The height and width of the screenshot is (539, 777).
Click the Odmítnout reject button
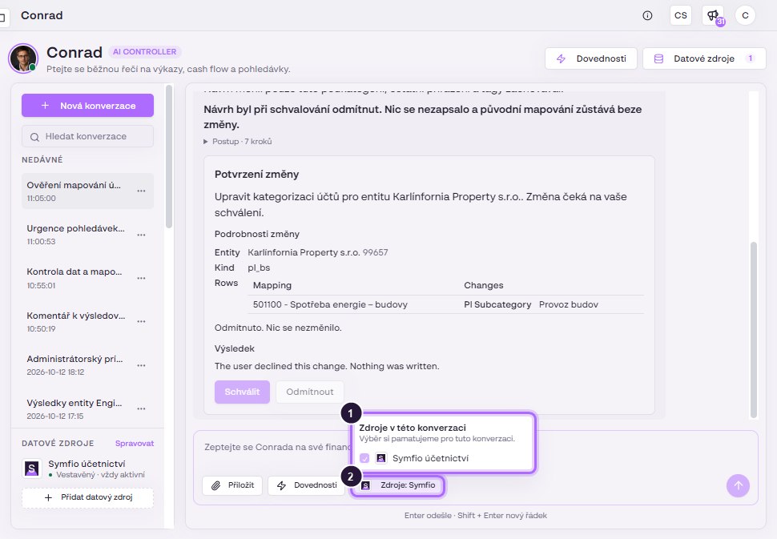click(310, 392)
